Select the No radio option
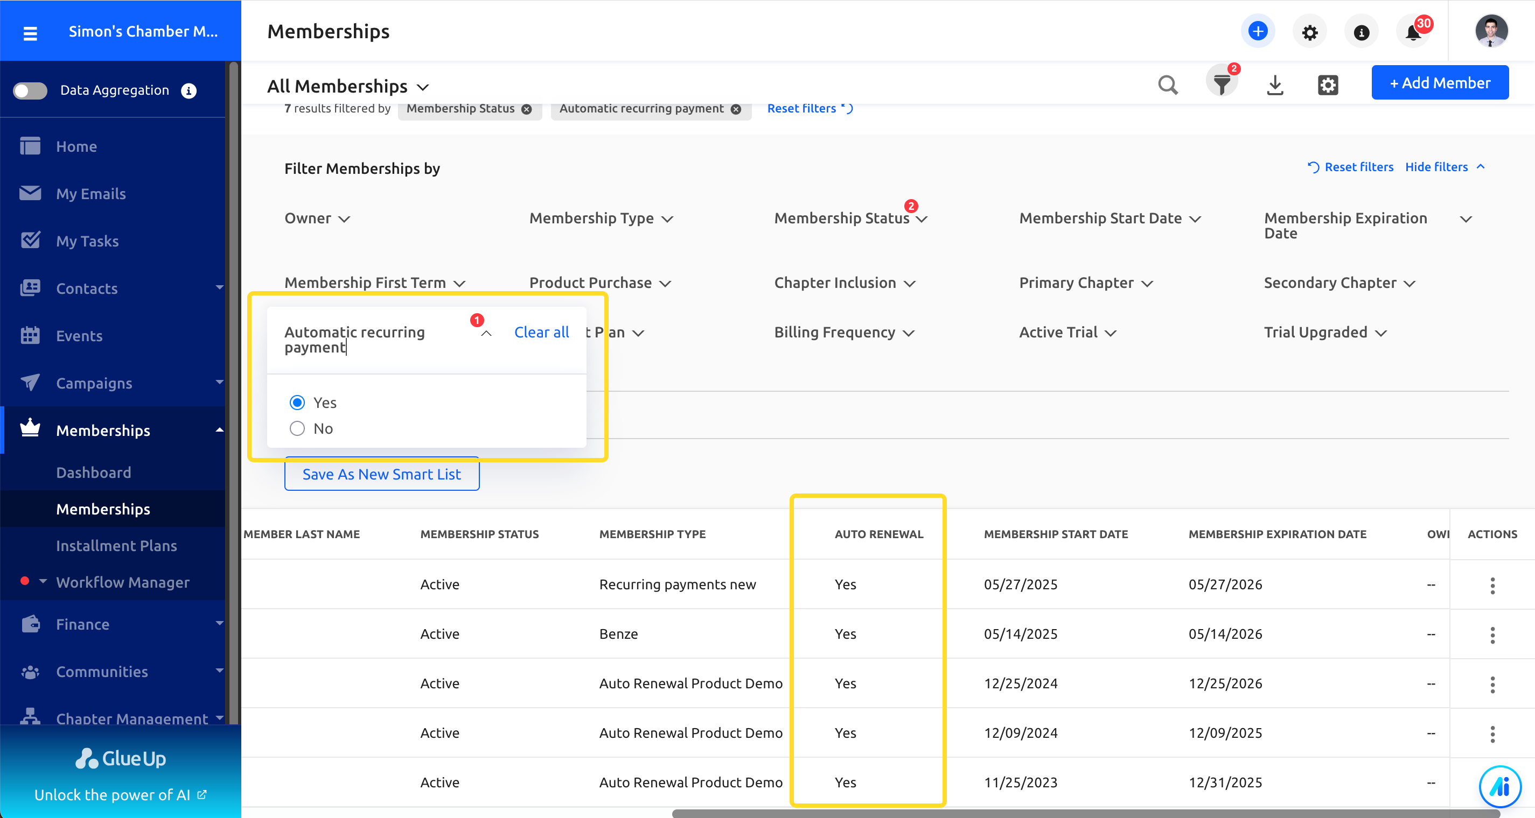Image resolution: width=1535 pixels, height=818 pixels. point(297,428)
